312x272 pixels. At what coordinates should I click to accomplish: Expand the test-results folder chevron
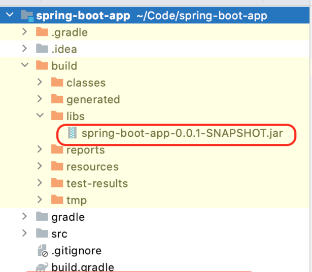(40, 183)
